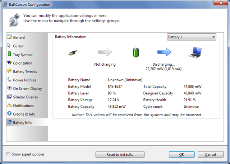
Task: Go to Notifications settings
Action: [27, 106]
